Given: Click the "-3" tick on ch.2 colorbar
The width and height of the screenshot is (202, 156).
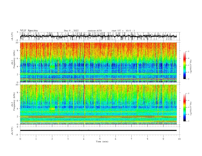Looking at the screenshot, I should [188, 94].
